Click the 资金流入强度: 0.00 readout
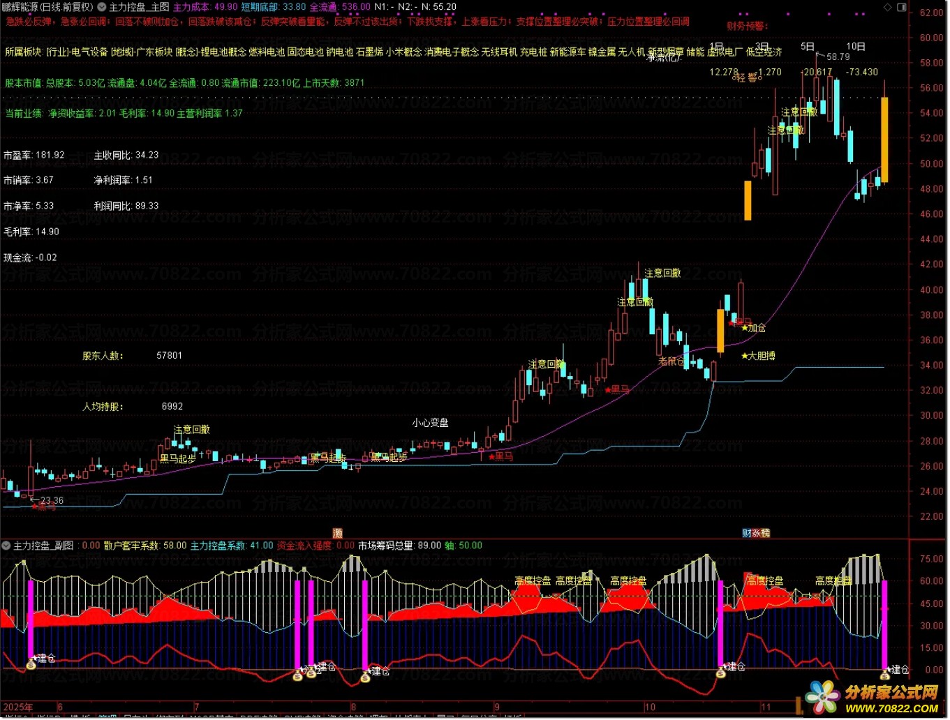Image resolution: width=950 pixels, height=720 pixels. [316, 546]
